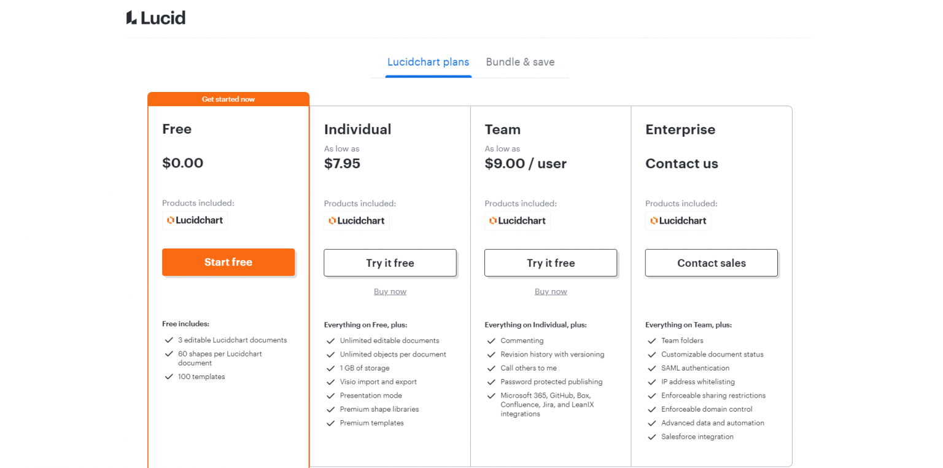
Task: Click the Start free button
Action: pos(228,262)
